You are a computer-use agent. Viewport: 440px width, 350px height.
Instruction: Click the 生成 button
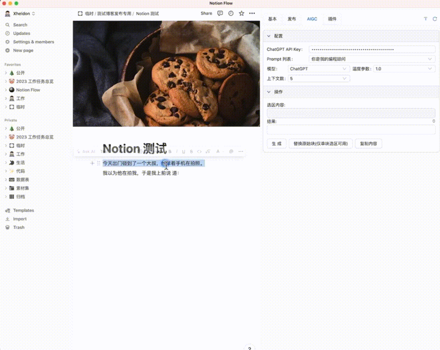[276, 144]
